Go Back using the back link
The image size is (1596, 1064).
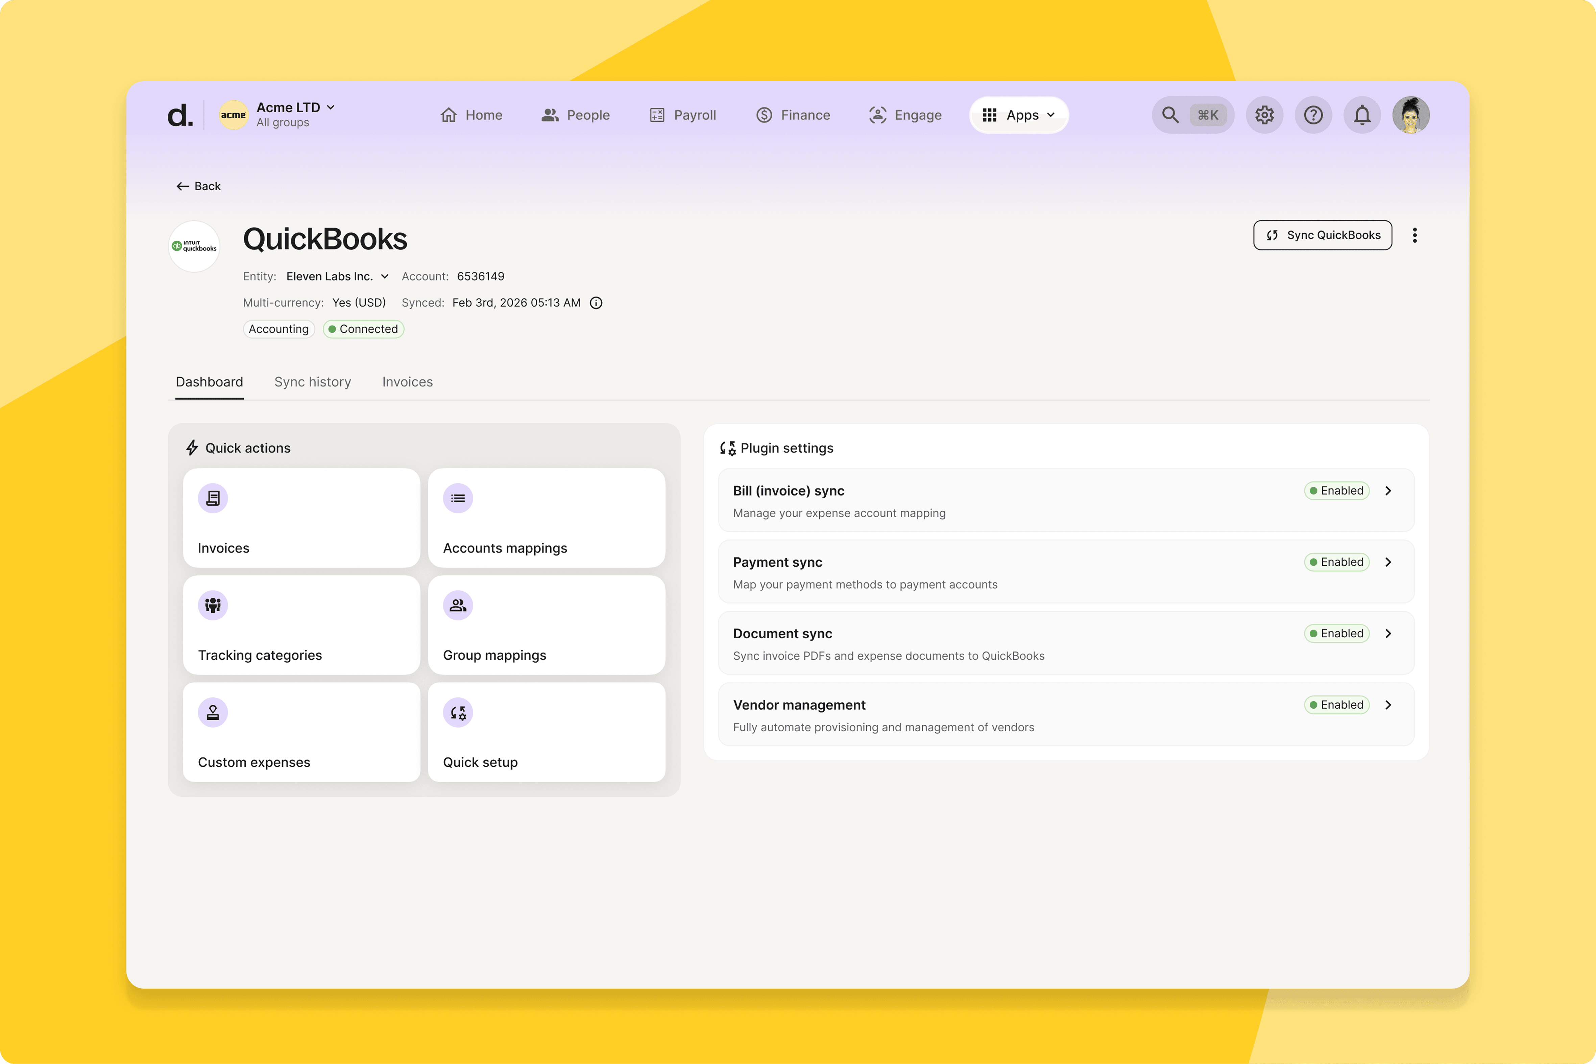coord(198,186)
